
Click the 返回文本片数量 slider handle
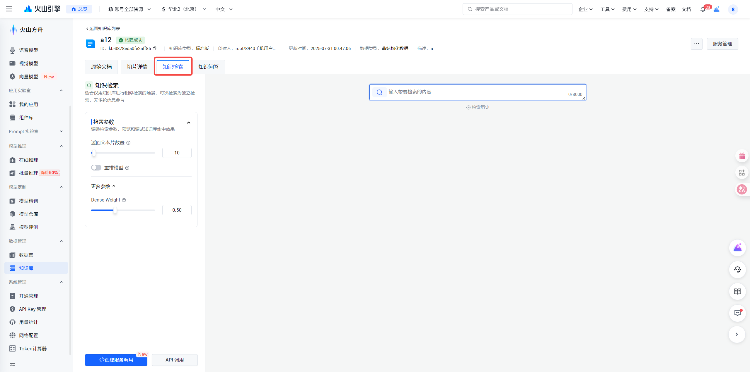(94, 153)
